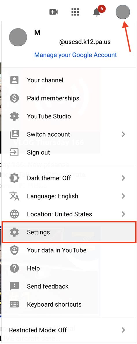Click the Settings gear icon
Viewport: 137px width, 344px height.
(x=14, y=232)
